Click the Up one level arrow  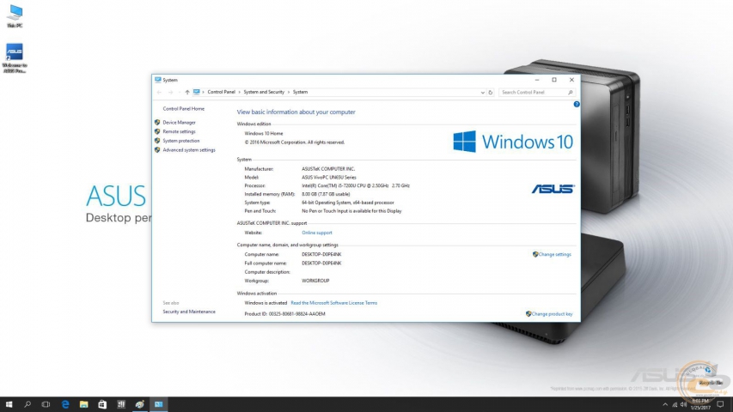pos(187,93)
